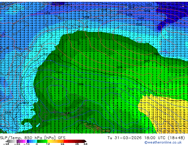
Task: Click the '-28' legend label
Action: click(x=6, y=144)
